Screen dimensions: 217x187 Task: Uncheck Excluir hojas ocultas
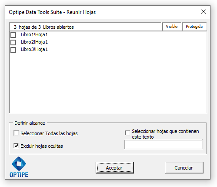coord(16,146)
